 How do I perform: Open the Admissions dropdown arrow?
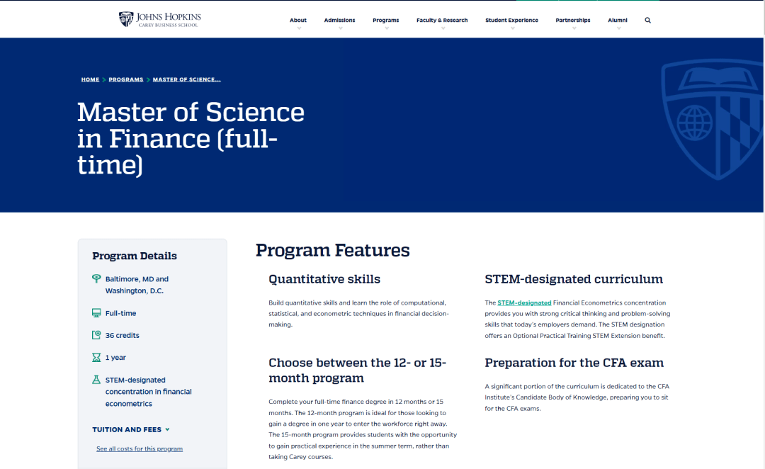tap(339, 29)
